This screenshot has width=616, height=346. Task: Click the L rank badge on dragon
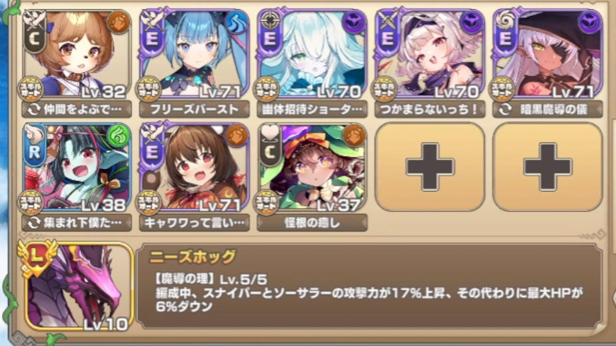pos(37,257)
